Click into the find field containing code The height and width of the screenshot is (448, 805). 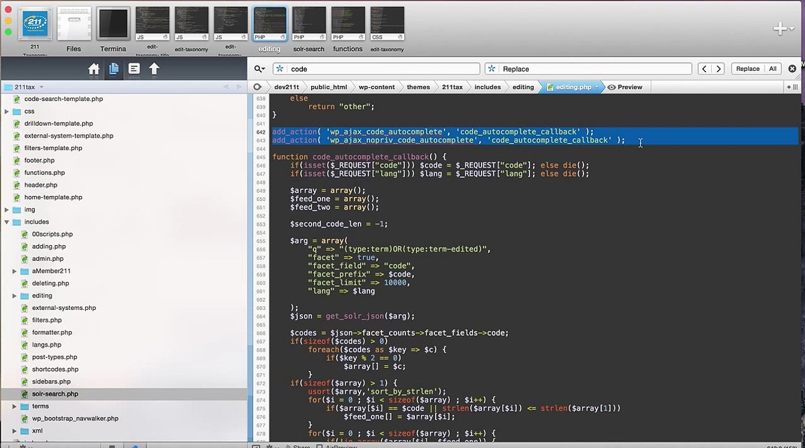click(x=376, y=69)
